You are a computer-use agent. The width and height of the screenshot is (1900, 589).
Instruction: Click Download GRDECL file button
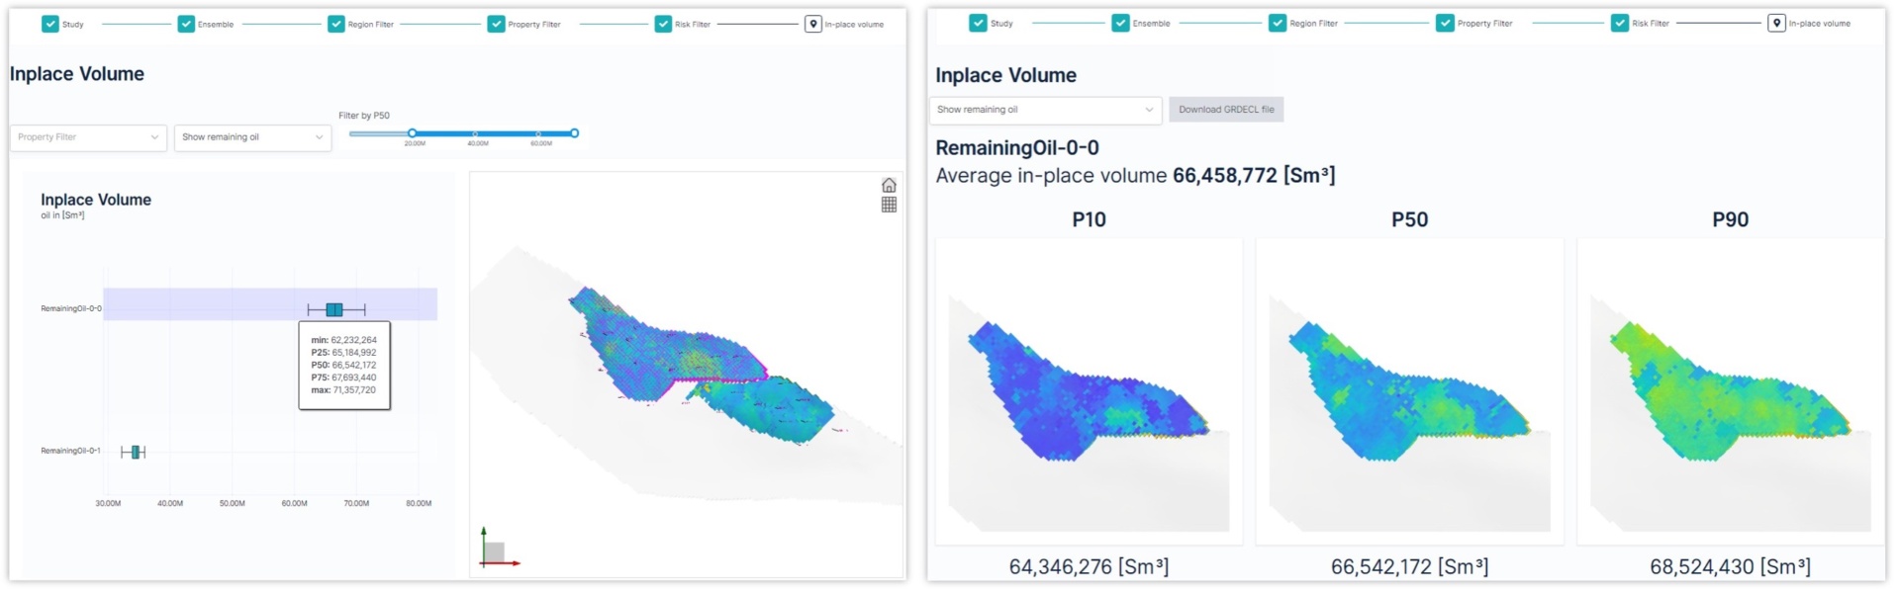click(x=1226, y=110)
